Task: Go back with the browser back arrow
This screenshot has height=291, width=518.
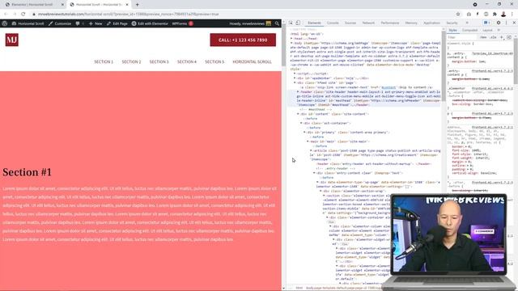Action: (6, 15)
